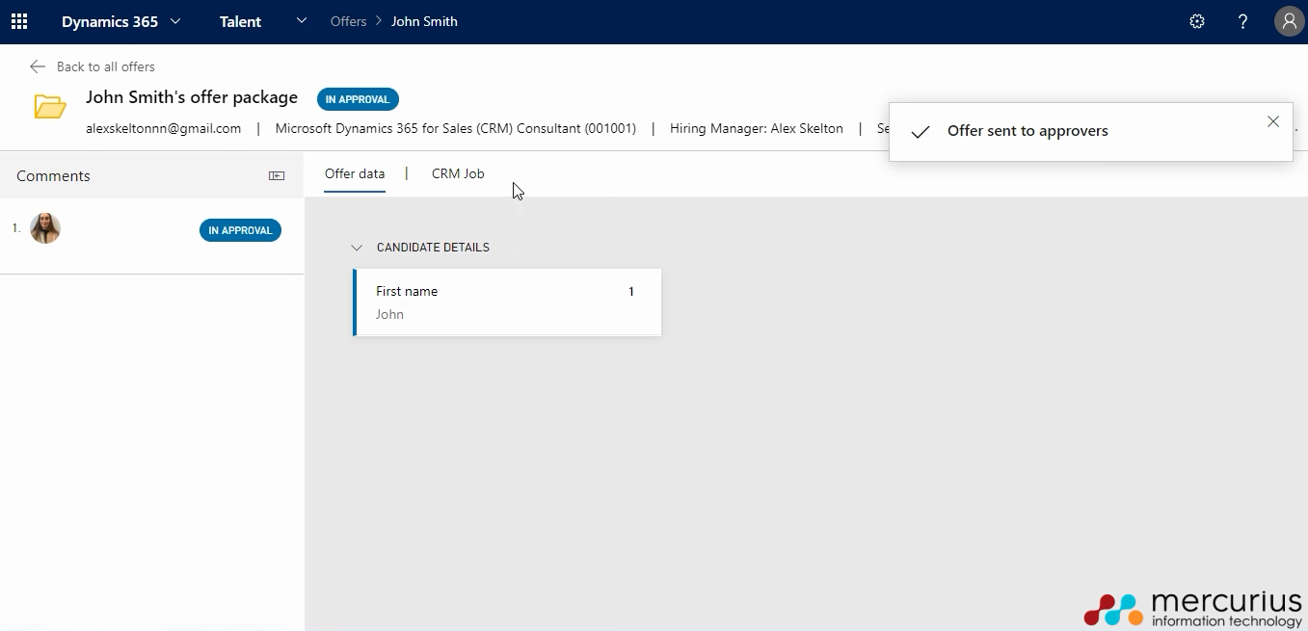Open the app launcher waffle icon

19,21
